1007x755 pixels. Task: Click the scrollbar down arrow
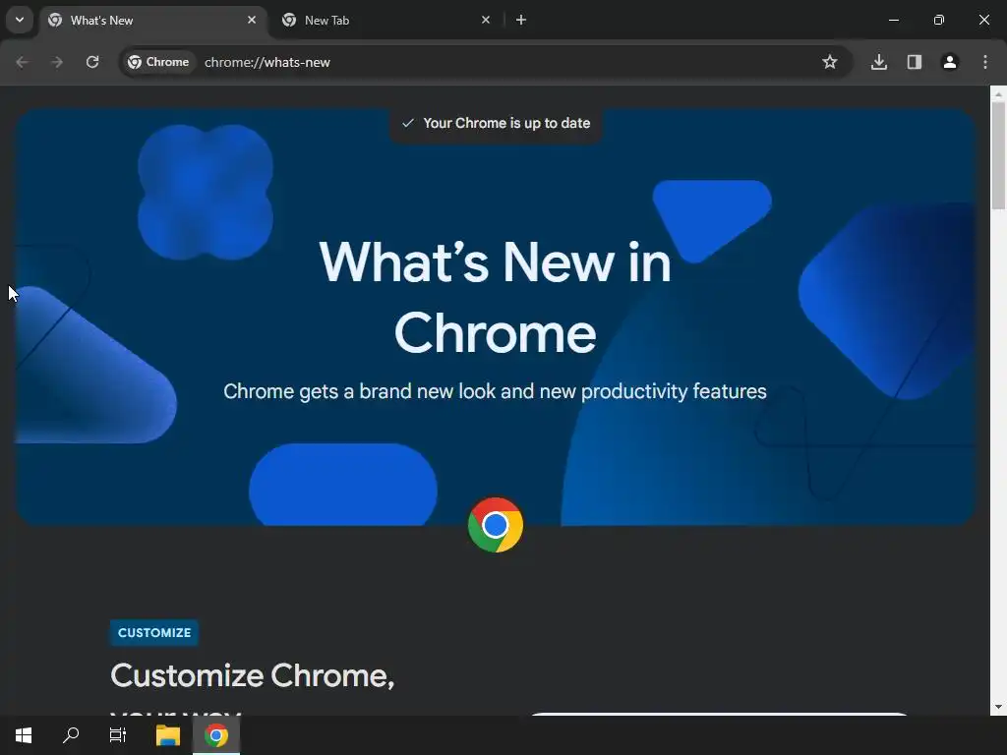point(998,707)
